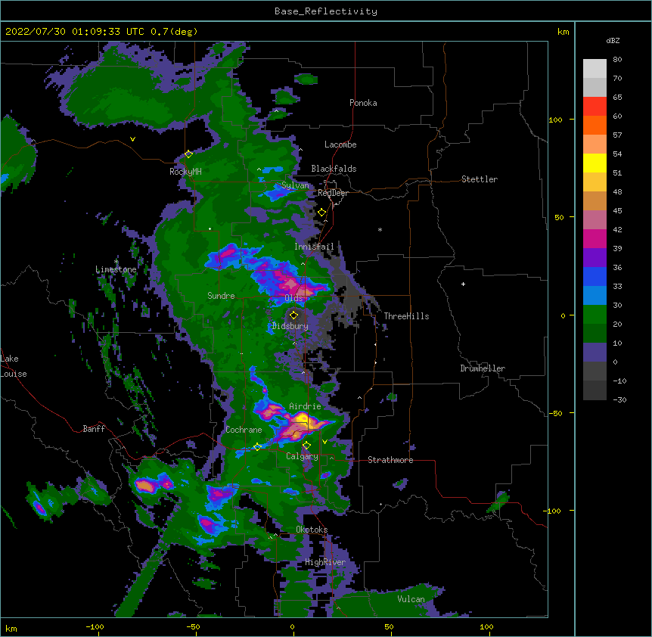Click the Base_Reflectivity title text
The image size is (652, 637).
[x=326, y=11]
